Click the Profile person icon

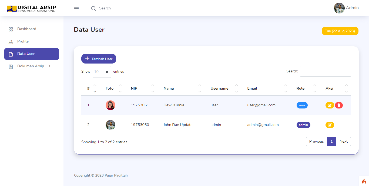pyautogui.click(x=11, y=41)
